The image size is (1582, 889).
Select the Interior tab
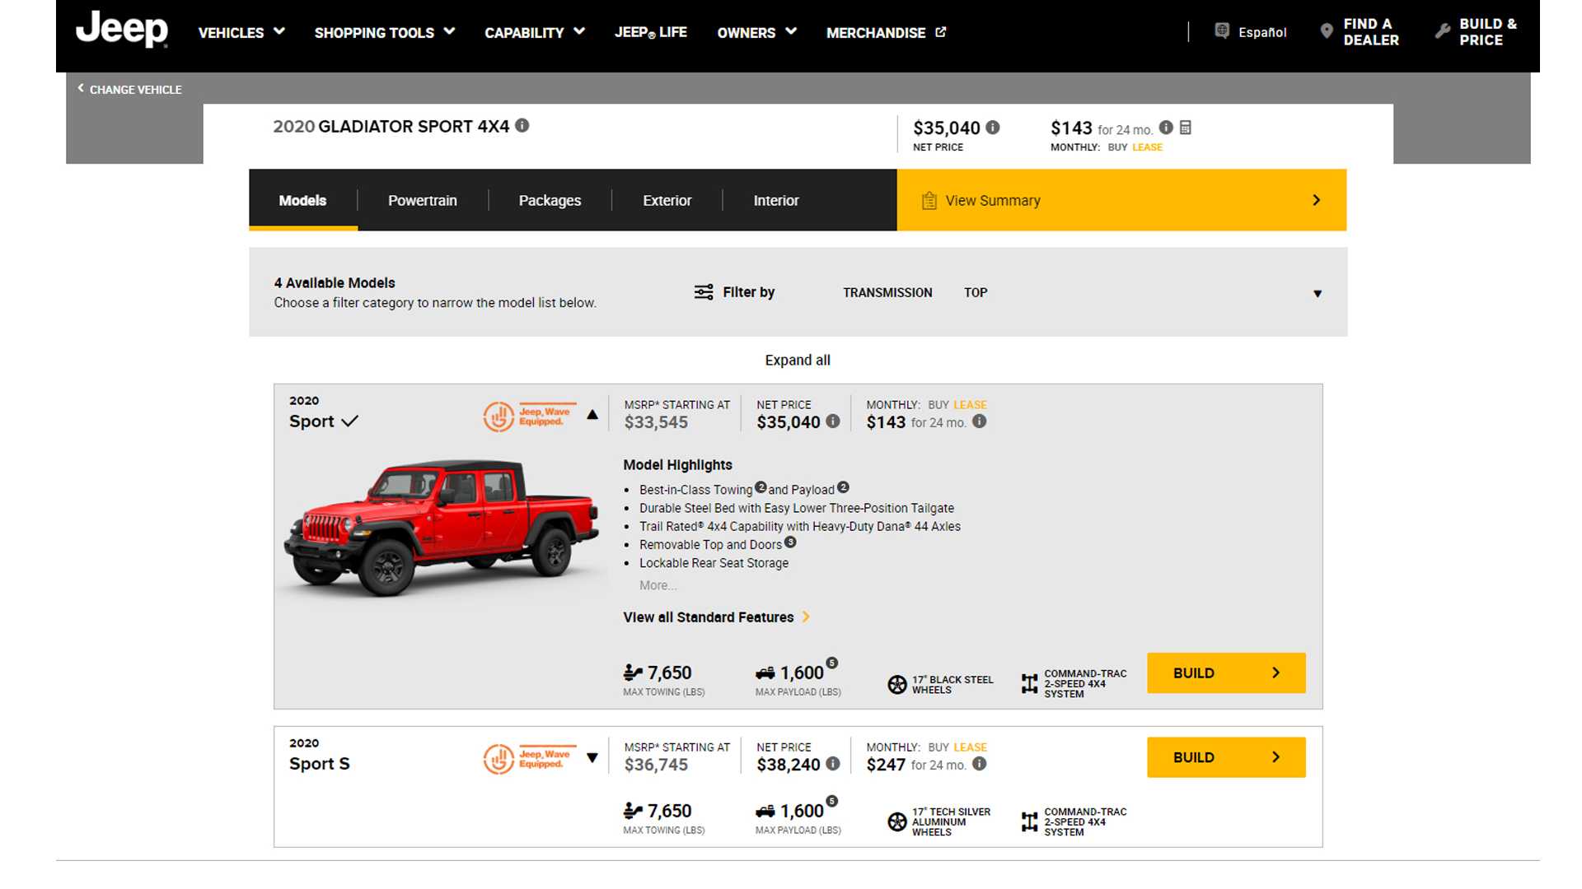(x=776, y=200)
